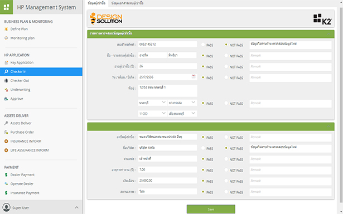Viewport: 343px width, 214px height.
Task: Click the green app grid icon
Action: [x=6, y=7]
